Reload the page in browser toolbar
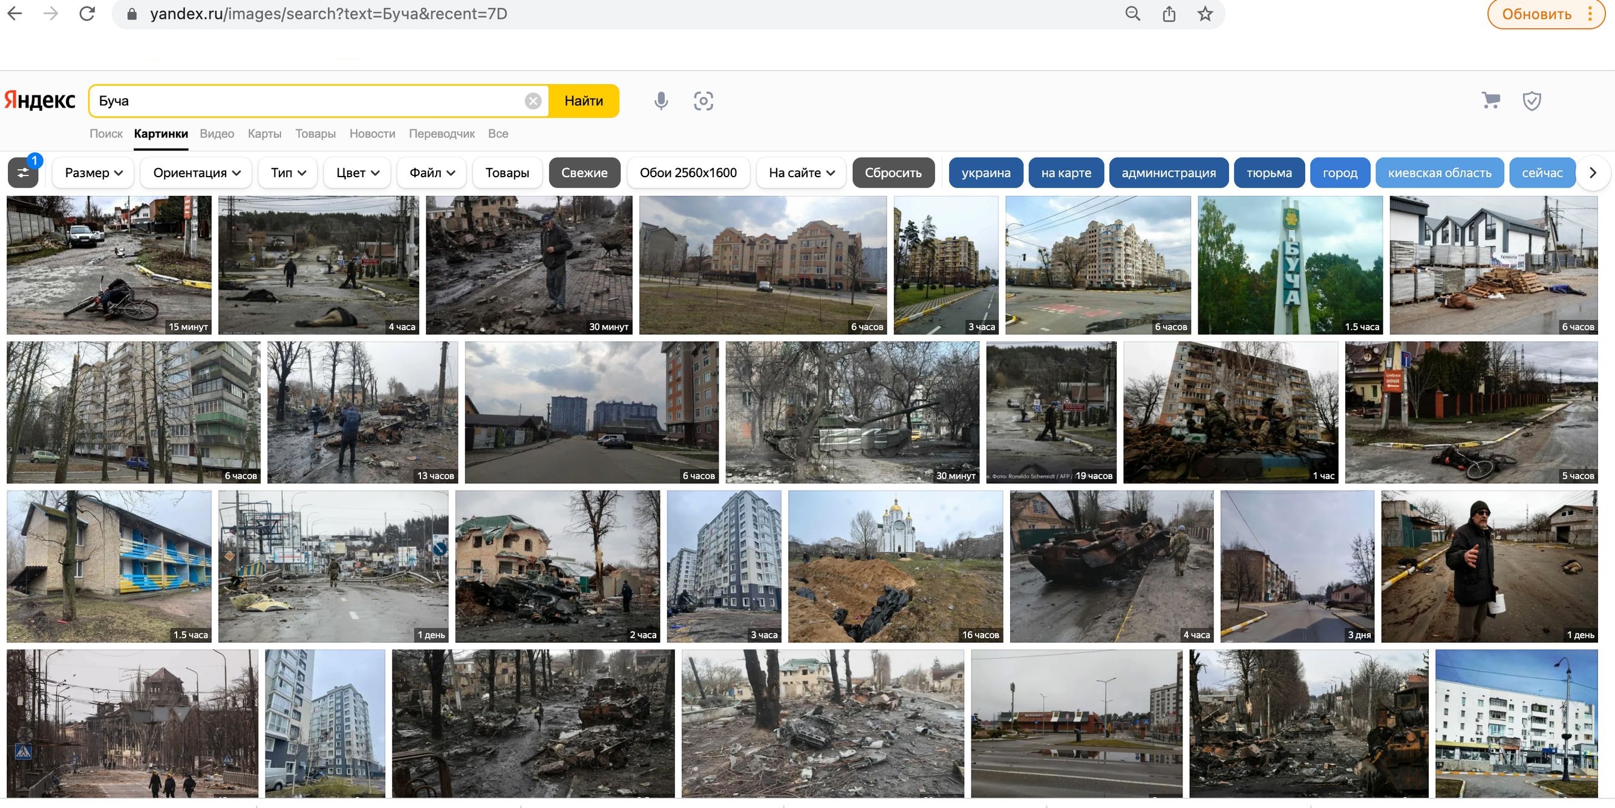This screenshot has height=808, width=1615. [x=87, y=14]
